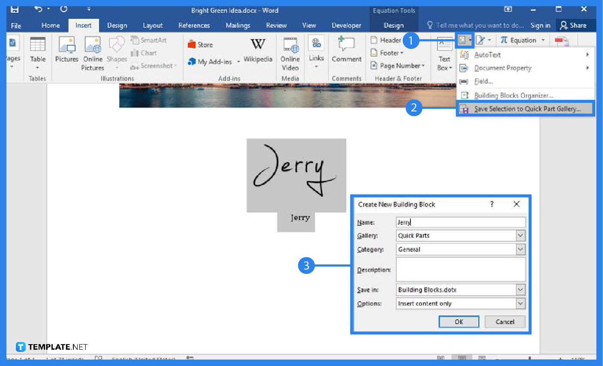Confirm the building block with OK
The image size is (603, 366).
(x=458, y=321)
